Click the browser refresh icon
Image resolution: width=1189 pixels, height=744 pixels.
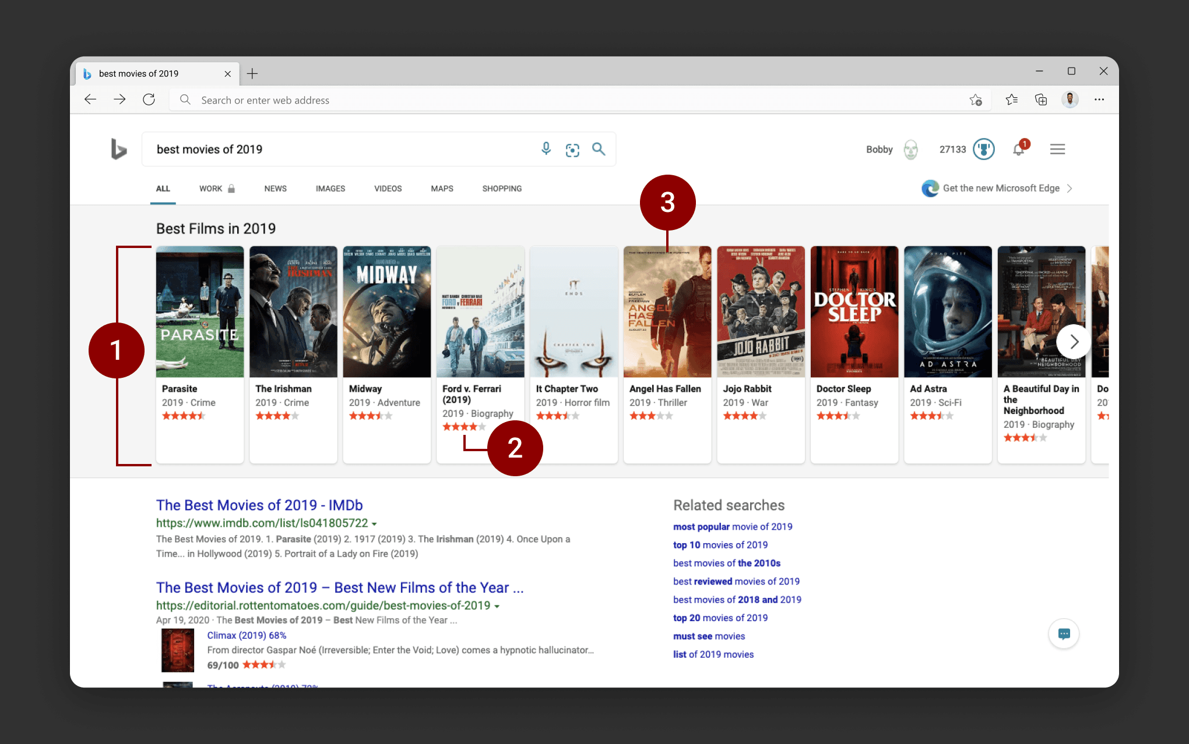pyautogui.click(x=149, y=100)
